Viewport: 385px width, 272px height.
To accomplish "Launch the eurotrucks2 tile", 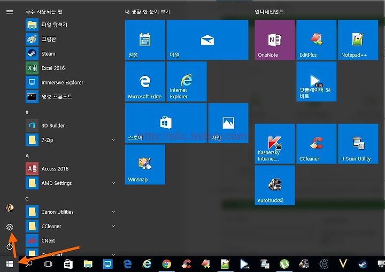I will coord(274,185).
